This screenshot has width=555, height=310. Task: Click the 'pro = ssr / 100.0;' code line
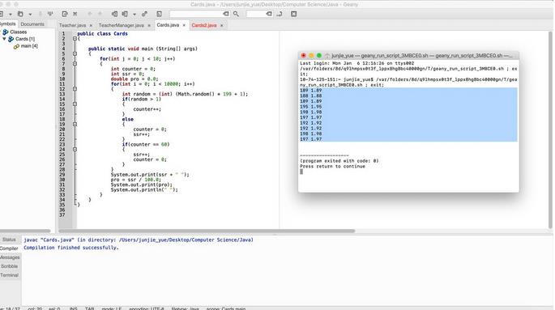(x=135, y=180)
